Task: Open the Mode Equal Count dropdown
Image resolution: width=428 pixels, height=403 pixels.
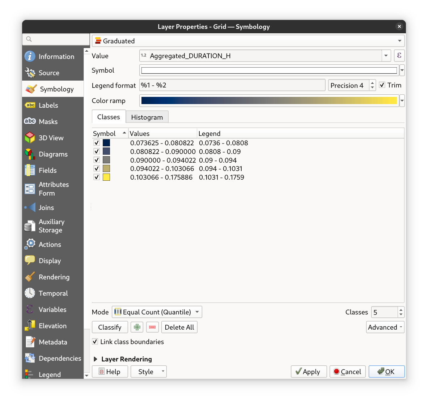Action: point(157,312)
